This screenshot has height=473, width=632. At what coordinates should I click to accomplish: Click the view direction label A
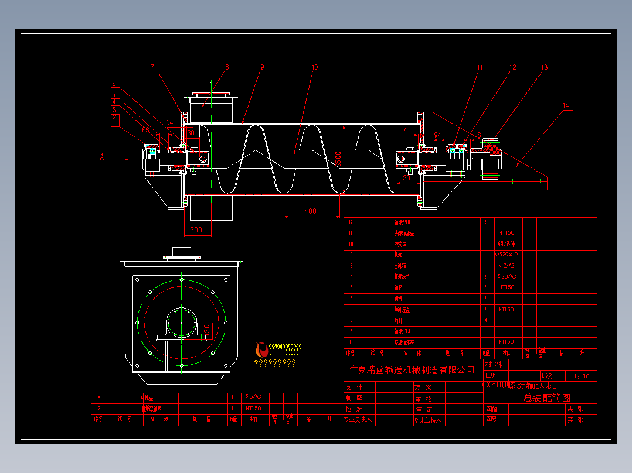[102, 157]
